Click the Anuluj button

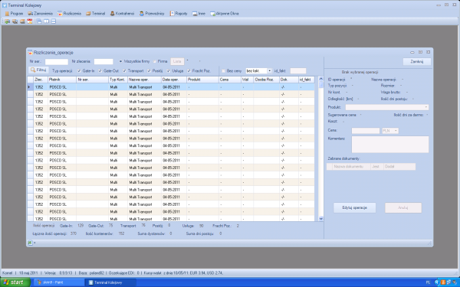tap(403, 207)
